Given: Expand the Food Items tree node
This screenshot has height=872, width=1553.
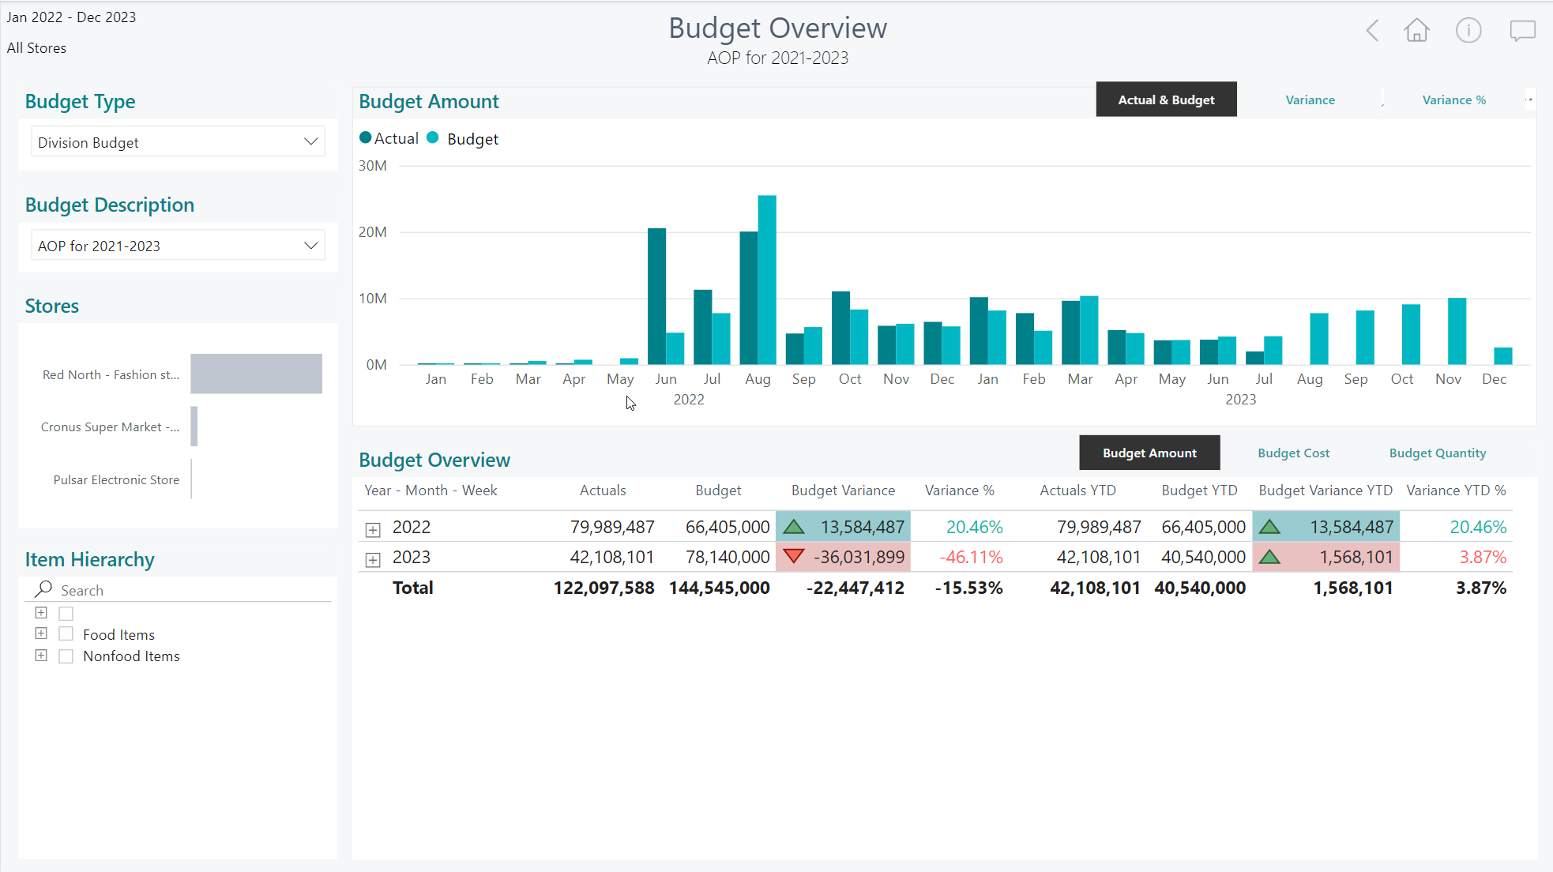Looking at the screenshot, I should point(41,633).
